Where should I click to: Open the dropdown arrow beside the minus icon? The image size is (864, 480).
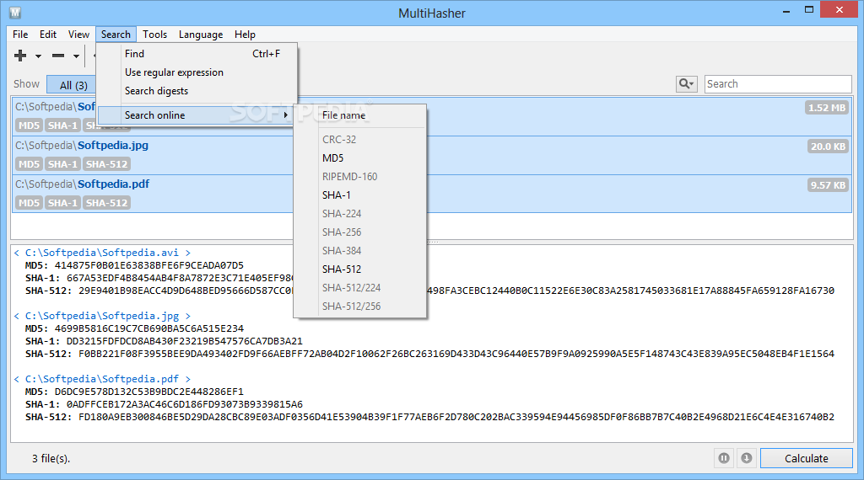[x=76, y=56]
